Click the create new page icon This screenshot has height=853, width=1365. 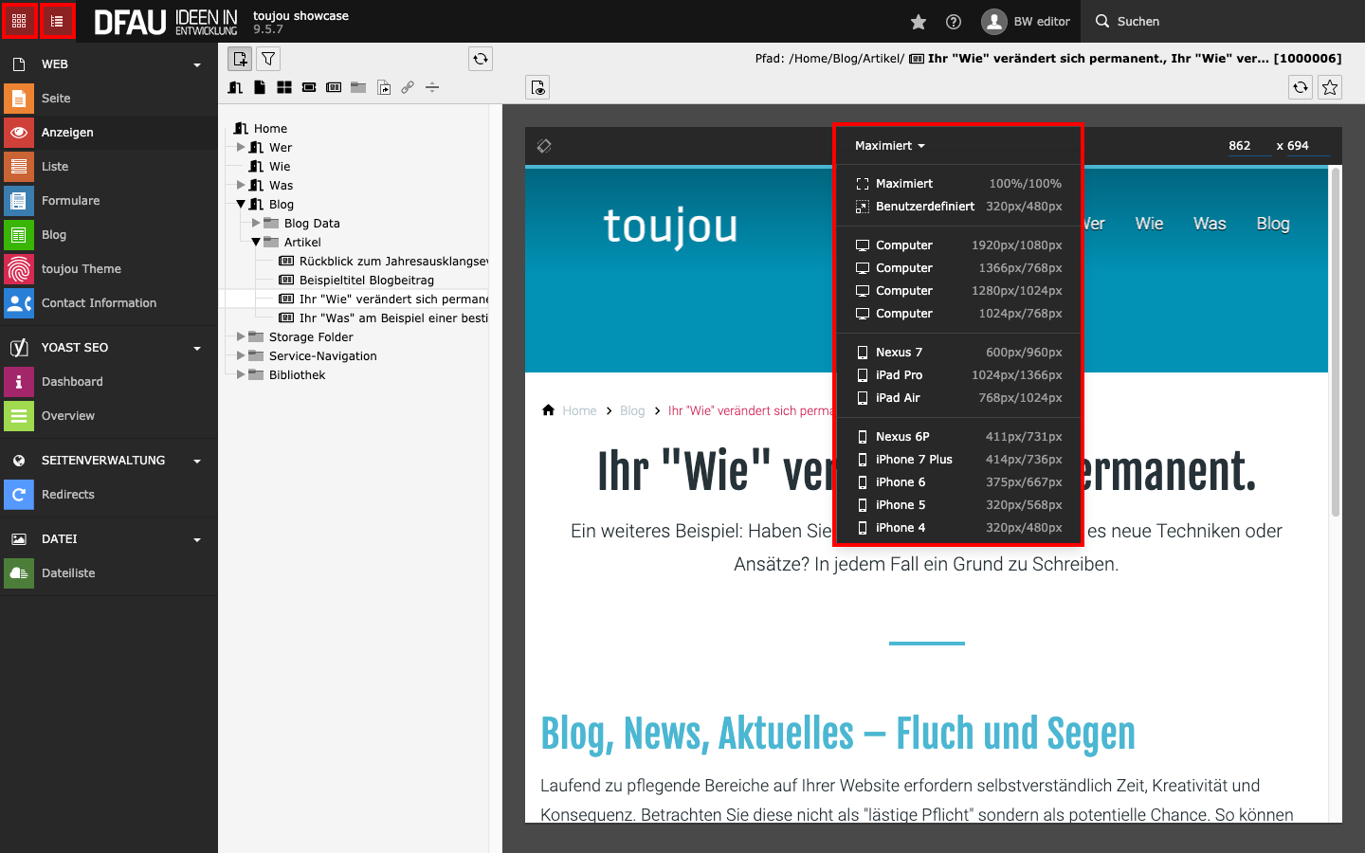240,59
